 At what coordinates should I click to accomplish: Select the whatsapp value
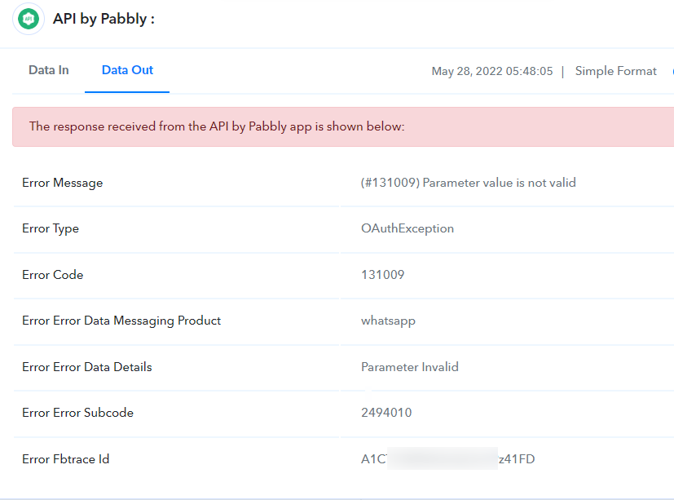pos(388,321)
